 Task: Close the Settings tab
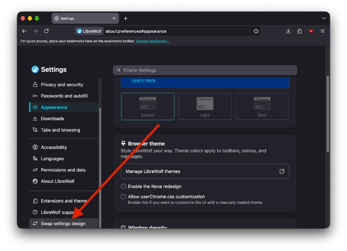click(x=114, y=18)
